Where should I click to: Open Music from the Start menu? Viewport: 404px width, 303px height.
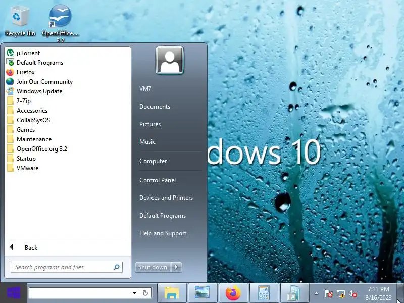pyautogui.click(x=147, y=142)
